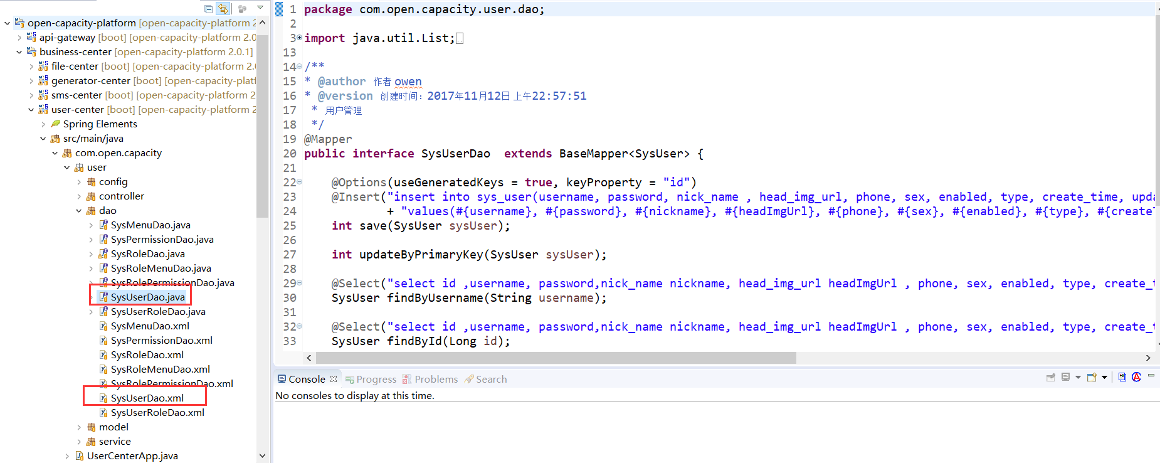1160x463 pixels.
Task: Click the red letter A icon in Console toolbar
Action: [x=1136, y=377]
